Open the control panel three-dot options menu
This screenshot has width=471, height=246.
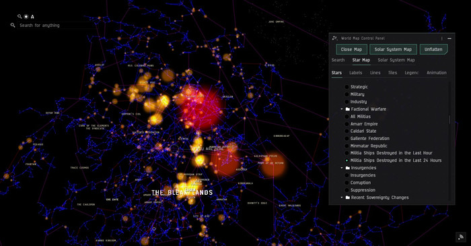pos(442,38)
